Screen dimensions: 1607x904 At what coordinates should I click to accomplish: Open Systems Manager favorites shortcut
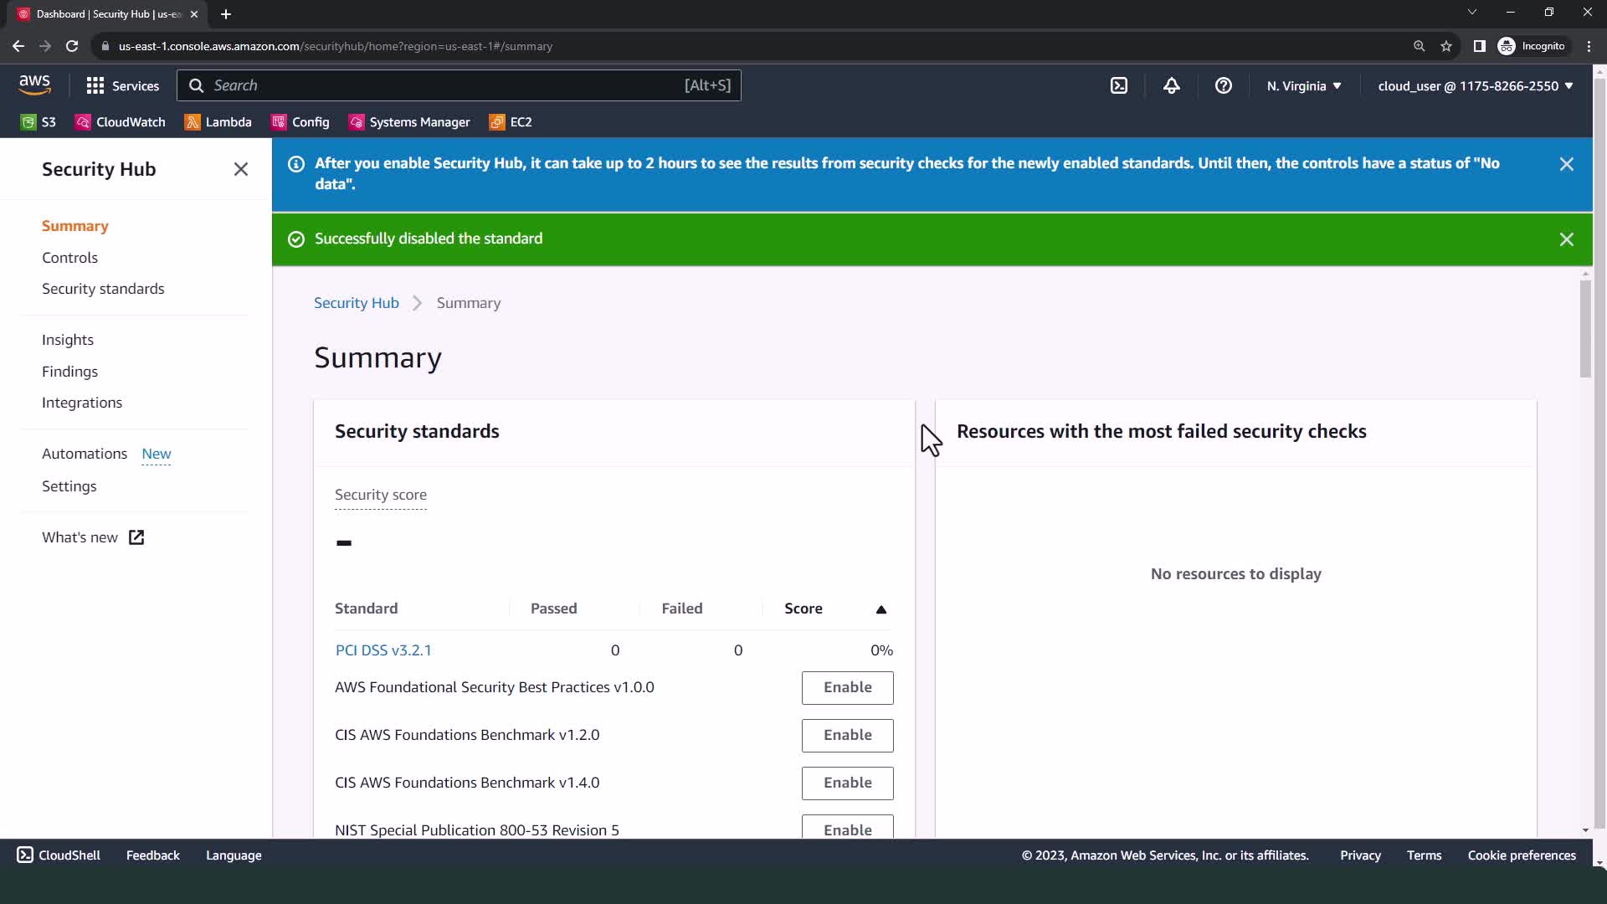[409, 122]
